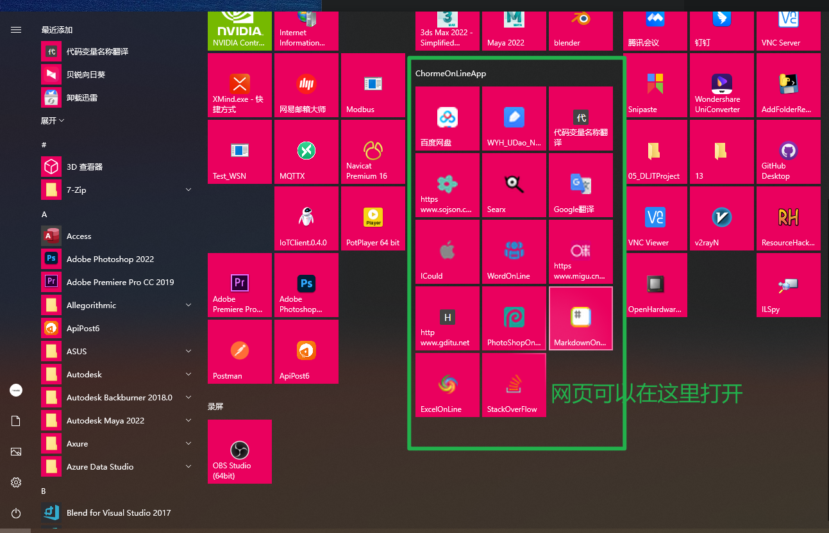Screen dimensions: 829x533
Task: Open the 百度网盘 tile
Action: pyautogui.click(x=448, y=119)
